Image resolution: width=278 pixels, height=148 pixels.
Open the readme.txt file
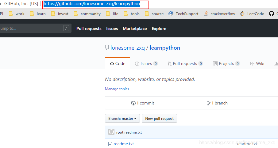point(124,144)
